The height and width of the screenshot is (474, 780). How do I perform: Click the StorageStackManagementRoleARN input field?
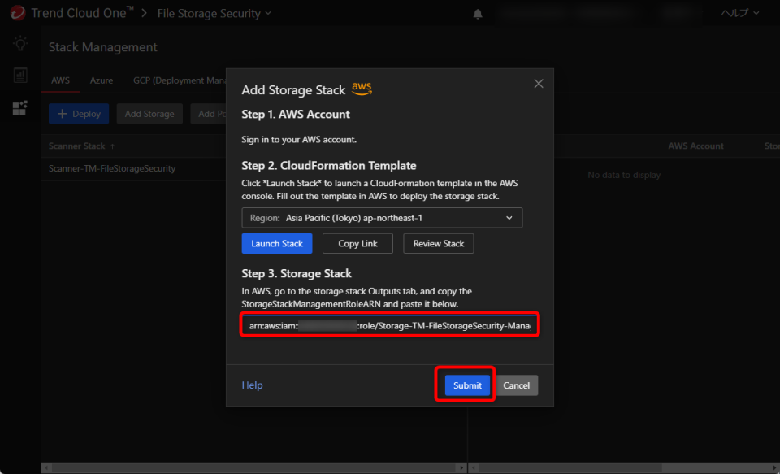click(388, 324)
